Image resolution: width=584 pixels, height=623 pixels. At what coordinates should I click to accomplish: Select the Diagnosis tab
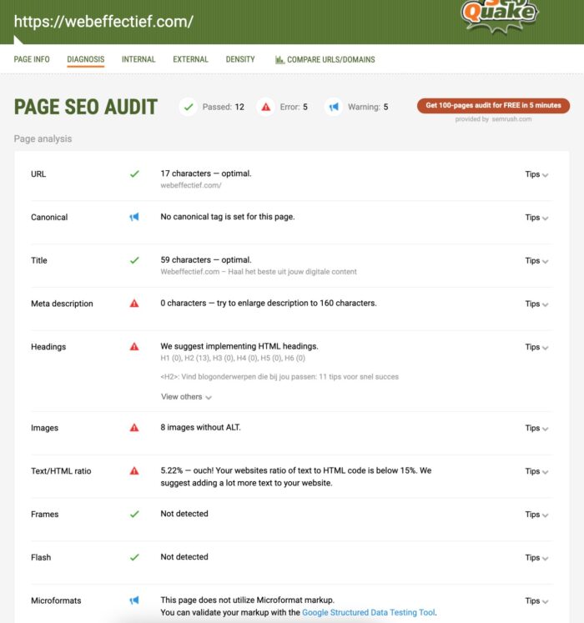[x=85, y=59]
